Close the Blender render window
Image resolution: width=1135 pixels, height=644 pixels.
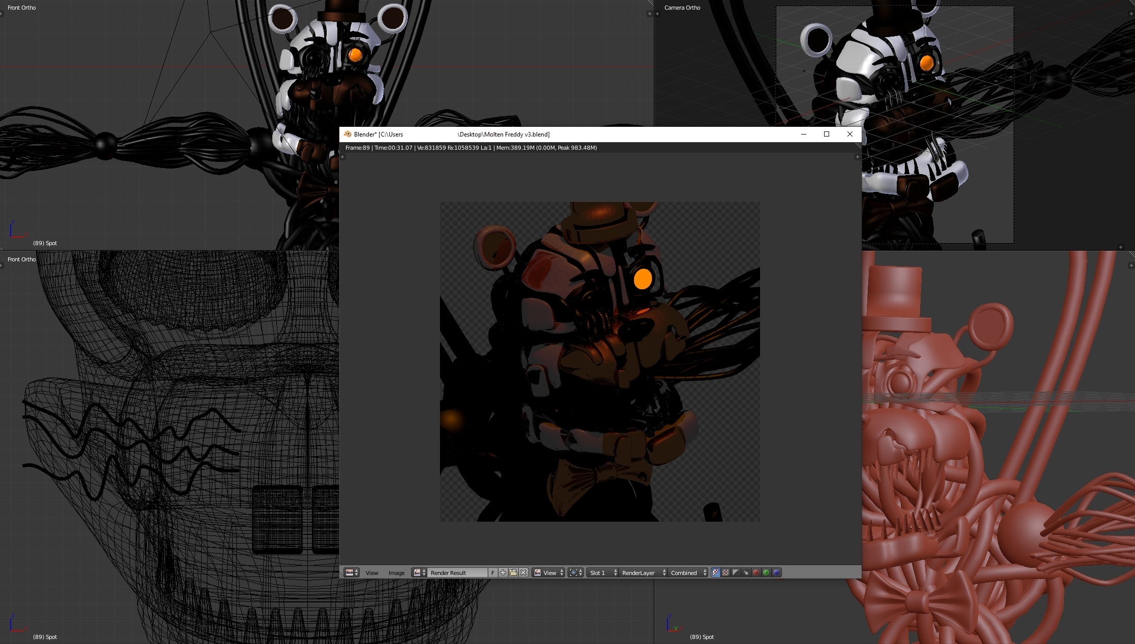[x=850, y=134]
